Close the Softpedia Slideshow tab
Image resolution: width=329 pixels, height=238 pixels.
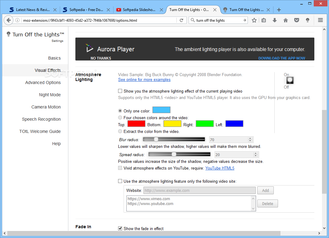click(161, 10)
